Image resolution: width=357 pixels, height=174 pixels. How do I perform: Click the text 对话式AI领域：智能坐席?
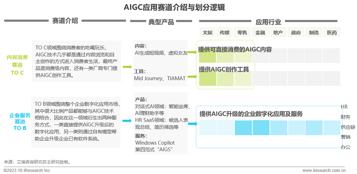pos(162,106)
